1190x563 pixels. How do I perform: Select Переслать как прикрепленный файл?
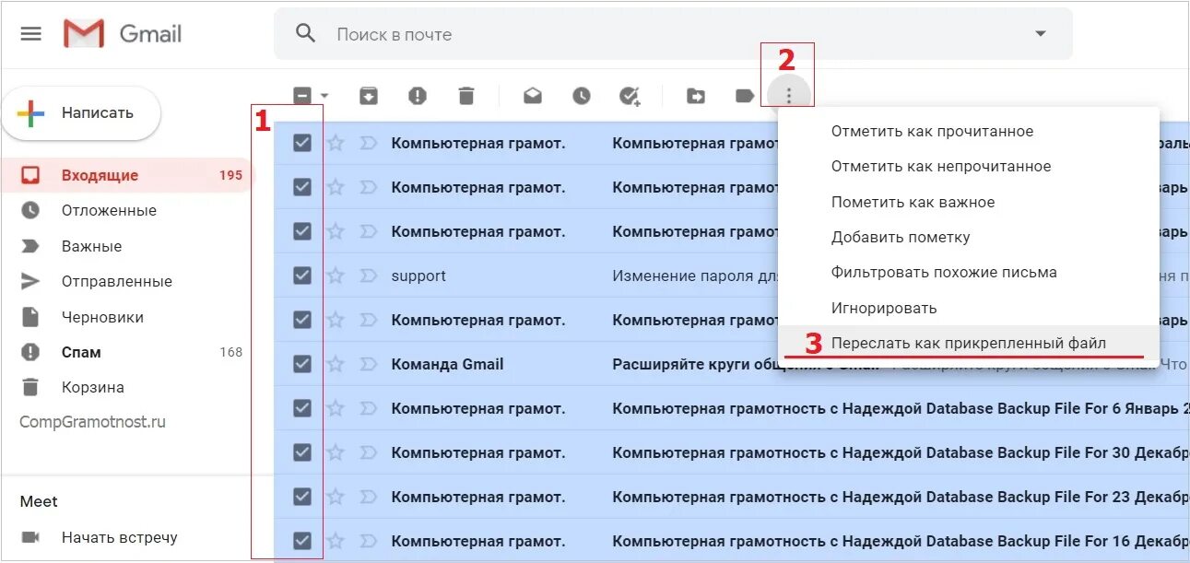point(969,343)
